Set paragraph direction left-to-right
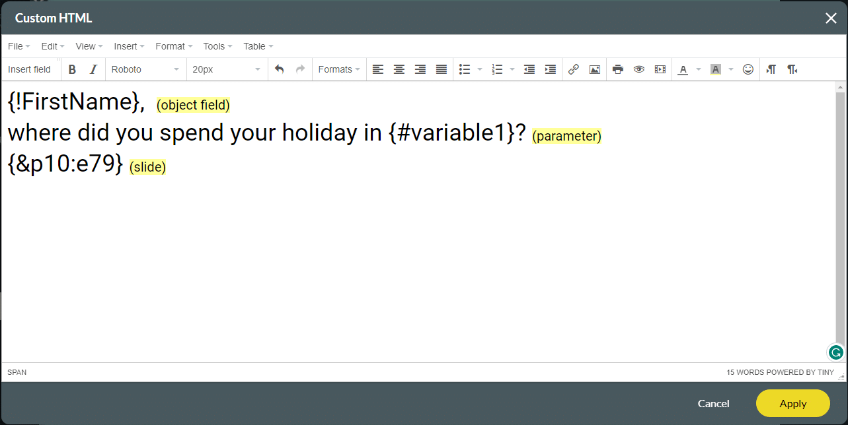Viewport: 848px width, 425px height. 771,69
